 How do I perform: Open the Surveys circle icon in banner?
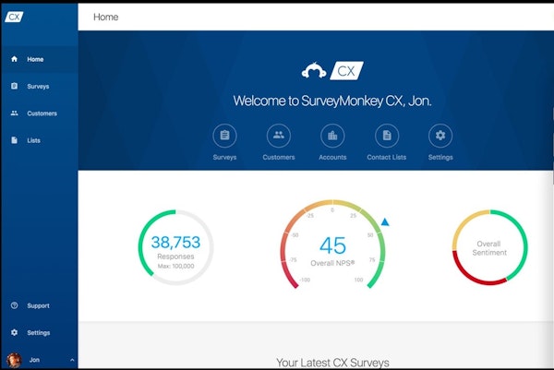point(224,136)
